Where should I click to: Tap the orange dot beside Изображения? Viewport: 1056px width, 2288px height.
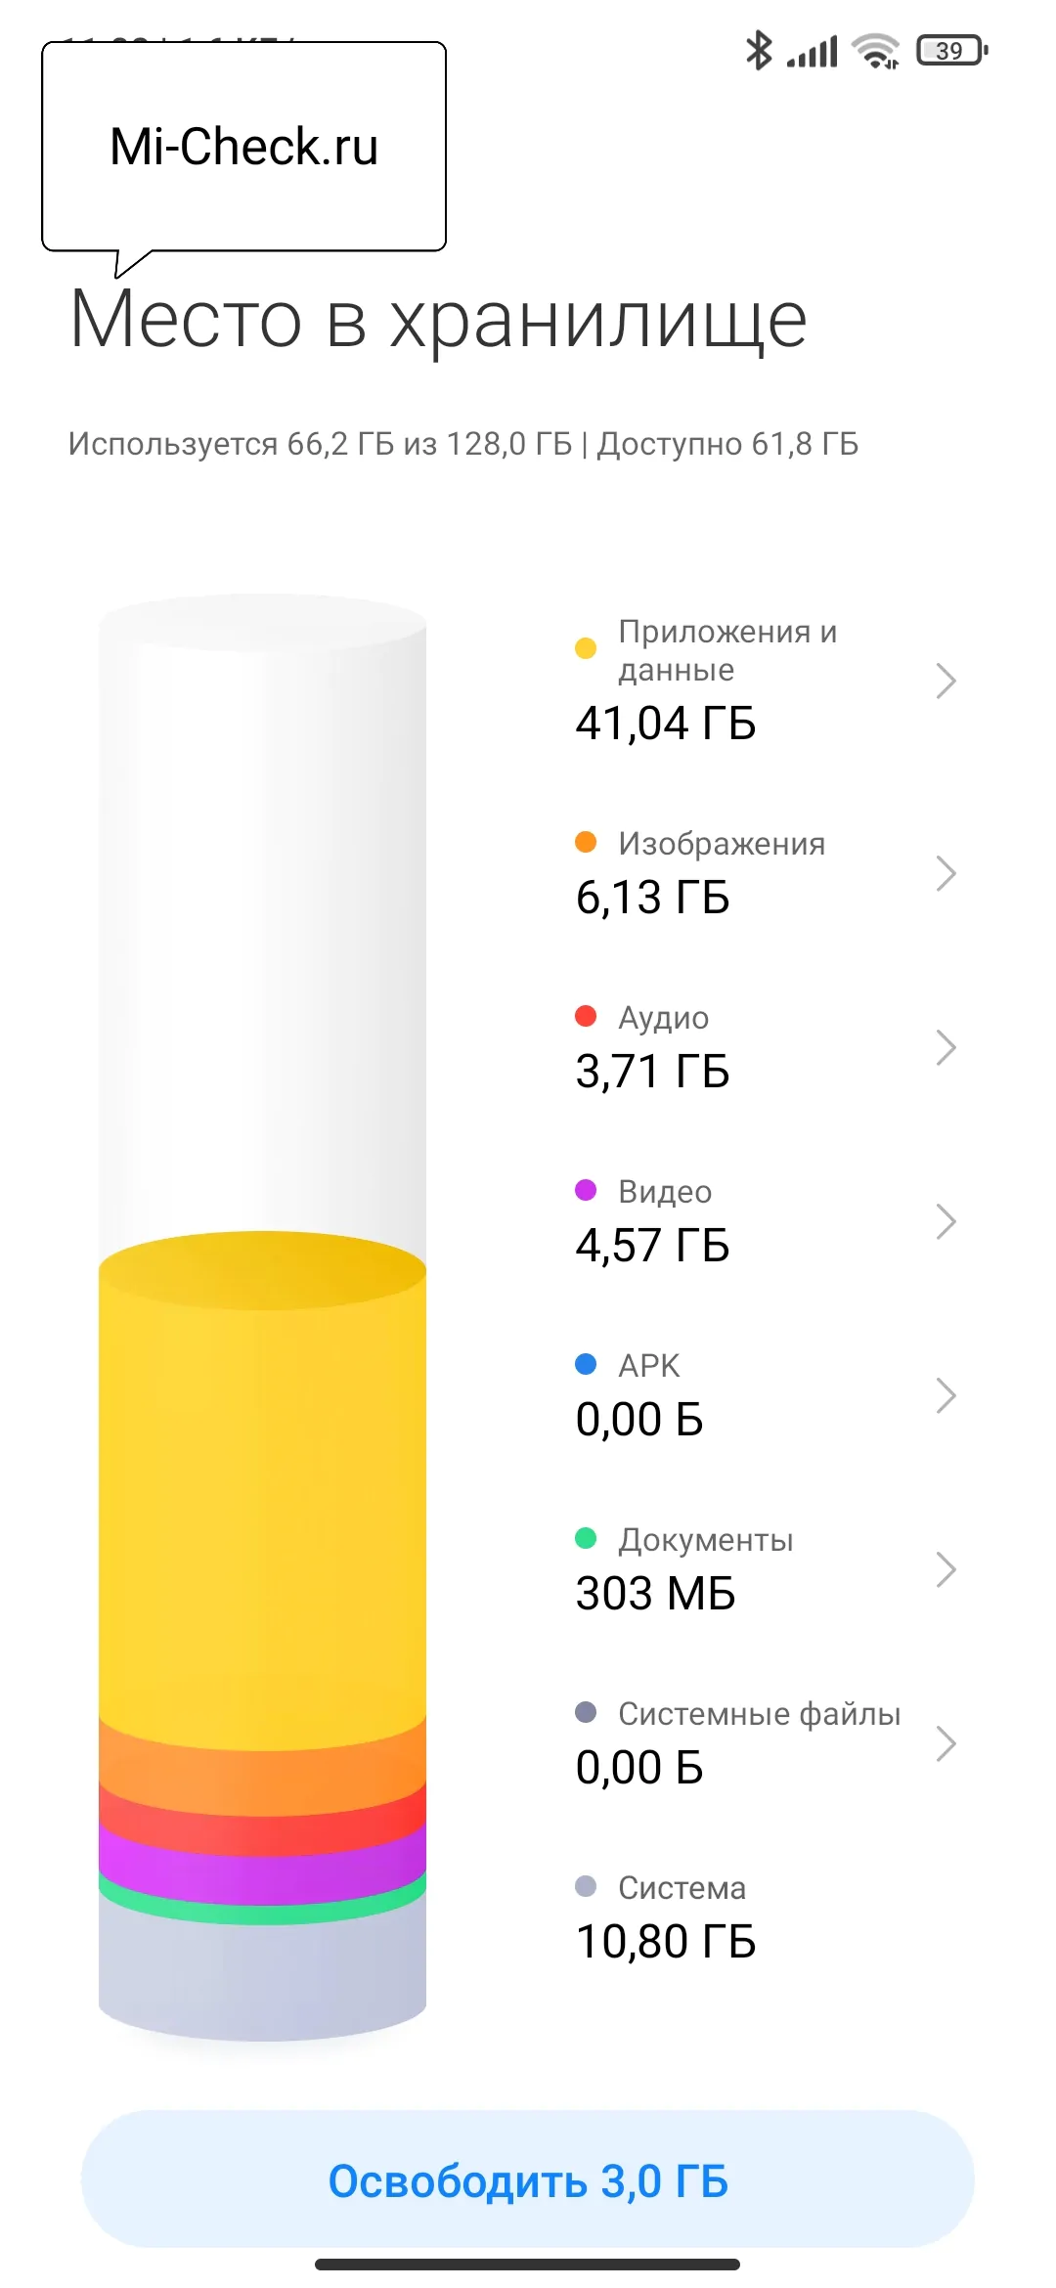(586, 842)
